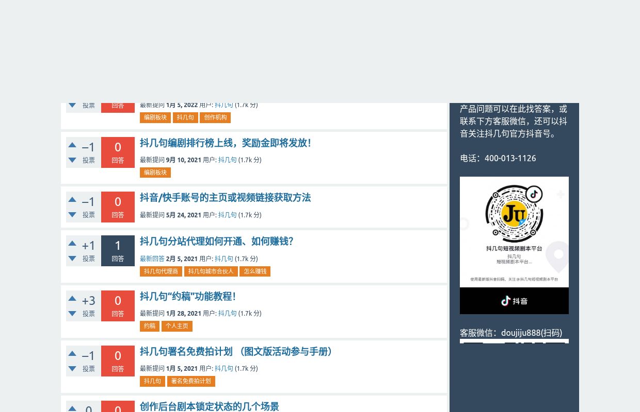
Task: Open question 创作后台剧本锁定状态的几个场景
Action: pyautogui.click(x=209, y=406)
